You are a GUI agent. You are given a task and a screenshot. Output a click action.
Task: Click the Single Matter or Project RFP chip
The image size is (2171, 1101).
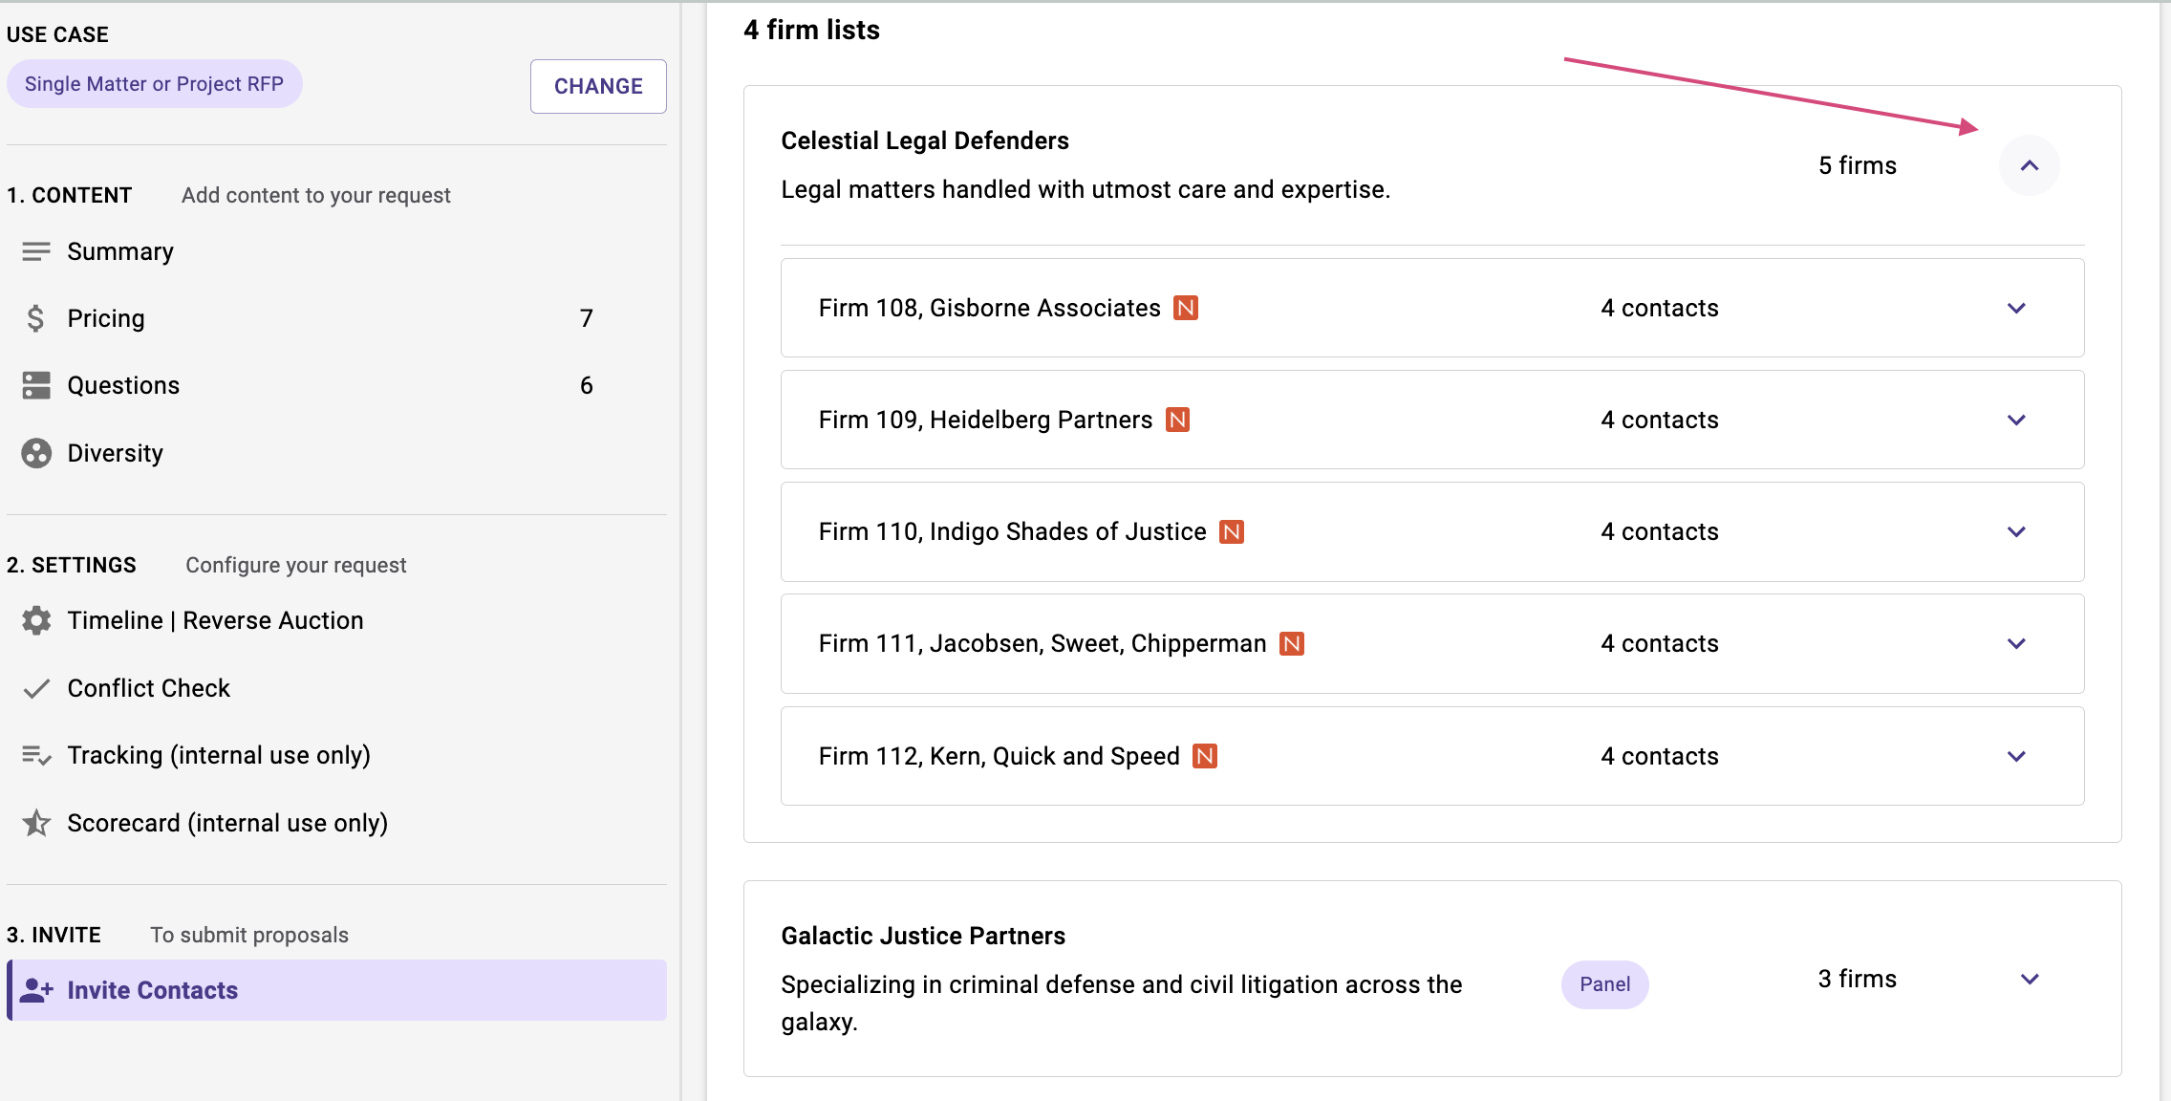point(154,84)
